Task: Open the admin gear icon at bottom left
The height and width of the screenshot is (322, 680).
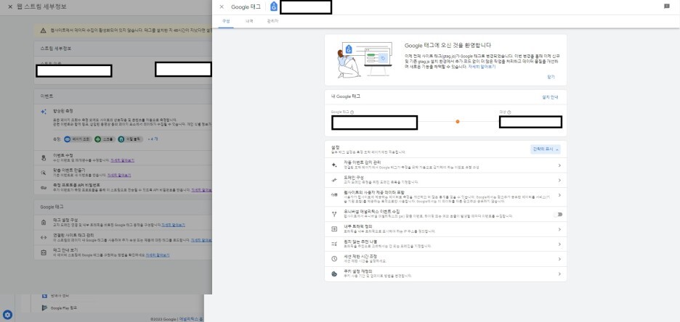Action: [7, 315]
